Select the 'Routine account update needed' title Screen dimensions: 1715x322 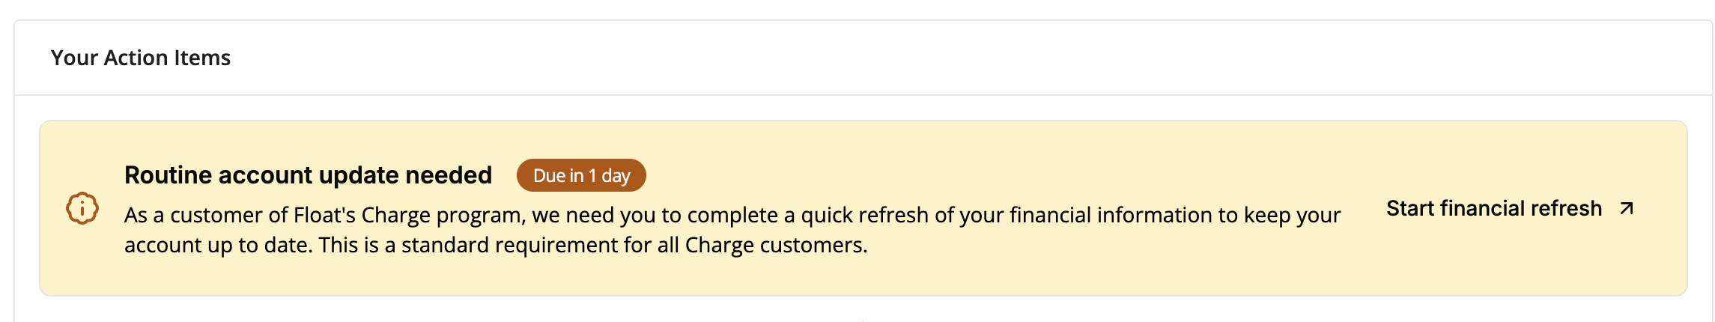tap(308, 175)
